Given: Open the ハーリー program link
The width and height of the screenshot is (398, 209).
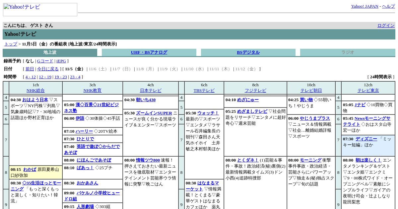Looking at the screenshot, I should tap(84, 131).
